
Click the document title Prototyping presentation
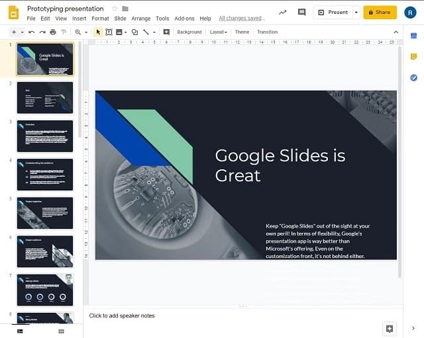point(65,9)
